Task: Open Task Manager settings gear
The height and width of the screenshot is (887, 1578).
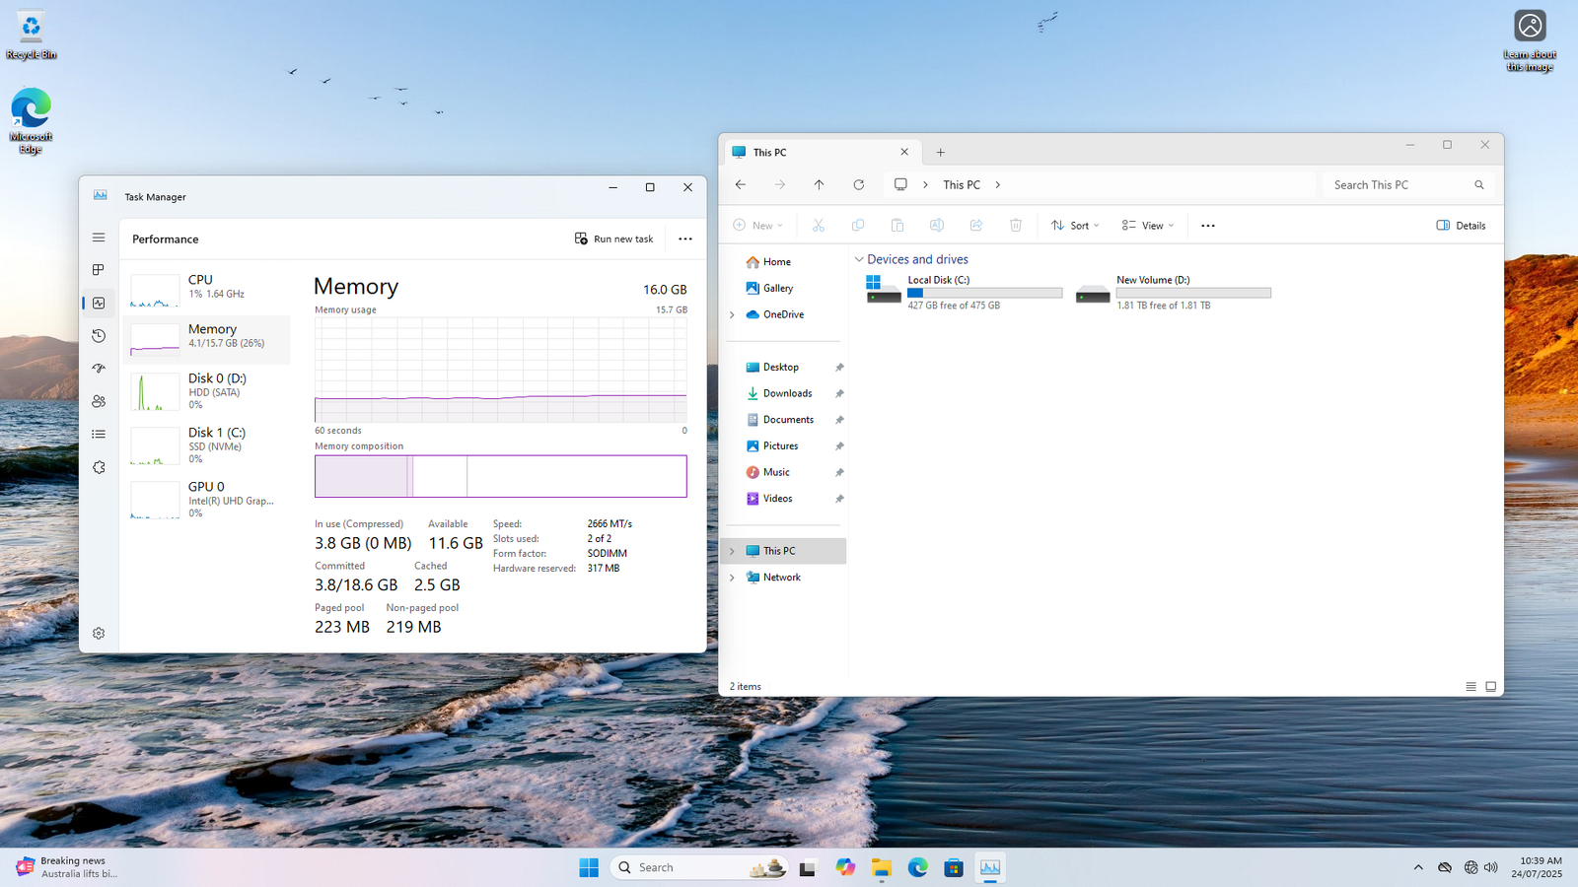Action: point(99,634)
